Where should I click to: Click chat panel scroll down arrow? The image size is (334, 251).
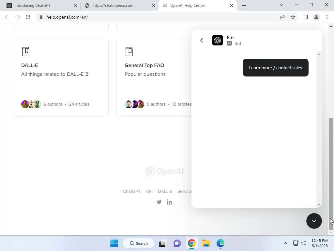point(319,205)
